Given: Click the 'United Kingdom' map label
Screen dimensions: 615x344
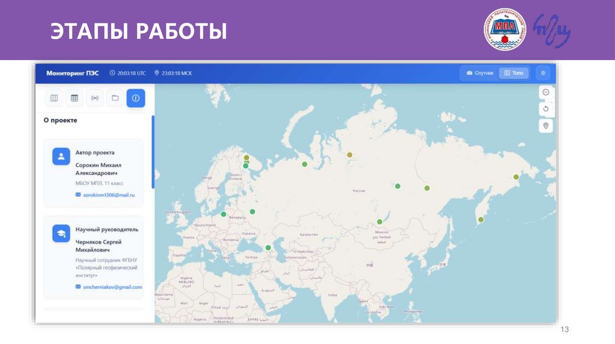Looking at the screenshot, I should 178,212.
